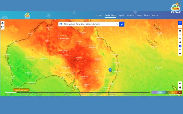Select the striped lines layer icon
The width and height of the screenshot is (183, 114).
tap(180, 50)
